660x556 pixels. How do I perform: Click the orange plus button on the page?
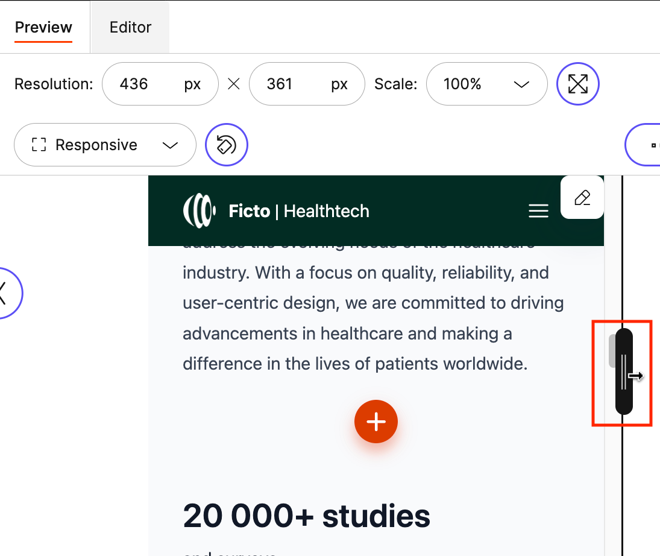pos(376,422)
